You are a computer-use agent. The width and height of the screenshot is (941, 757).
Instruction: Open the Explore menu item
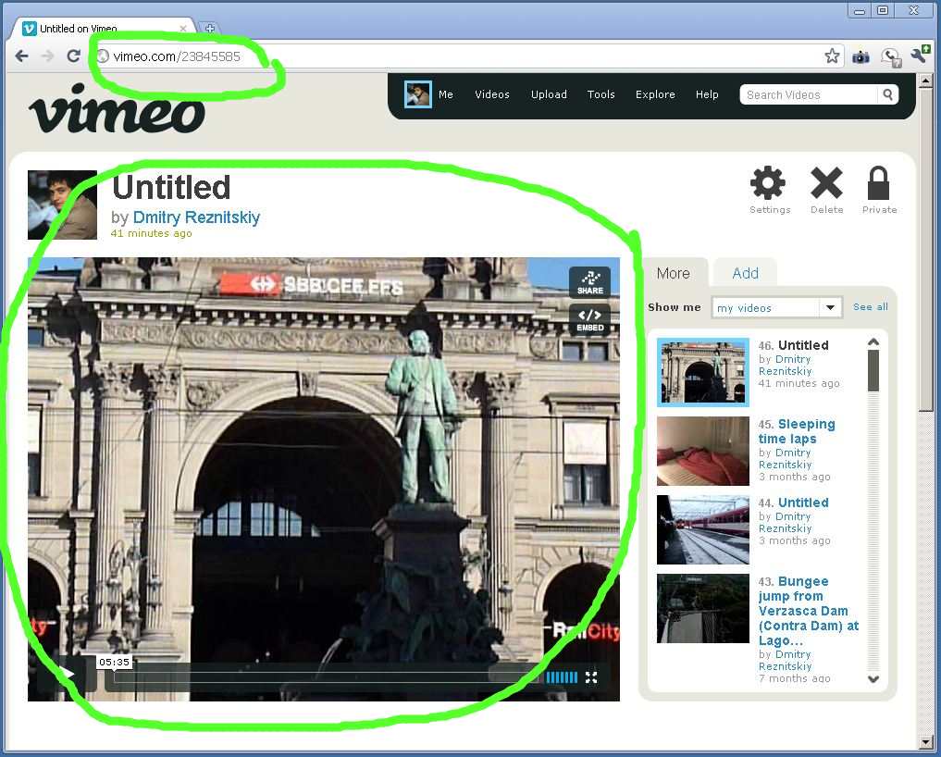(655, 94)
